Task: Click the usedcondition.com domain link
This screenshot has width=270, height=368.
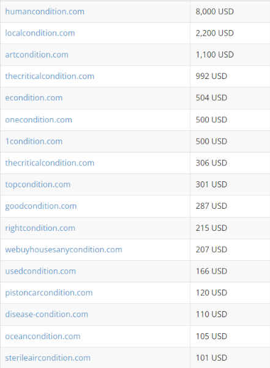Action: pos(40,271)
